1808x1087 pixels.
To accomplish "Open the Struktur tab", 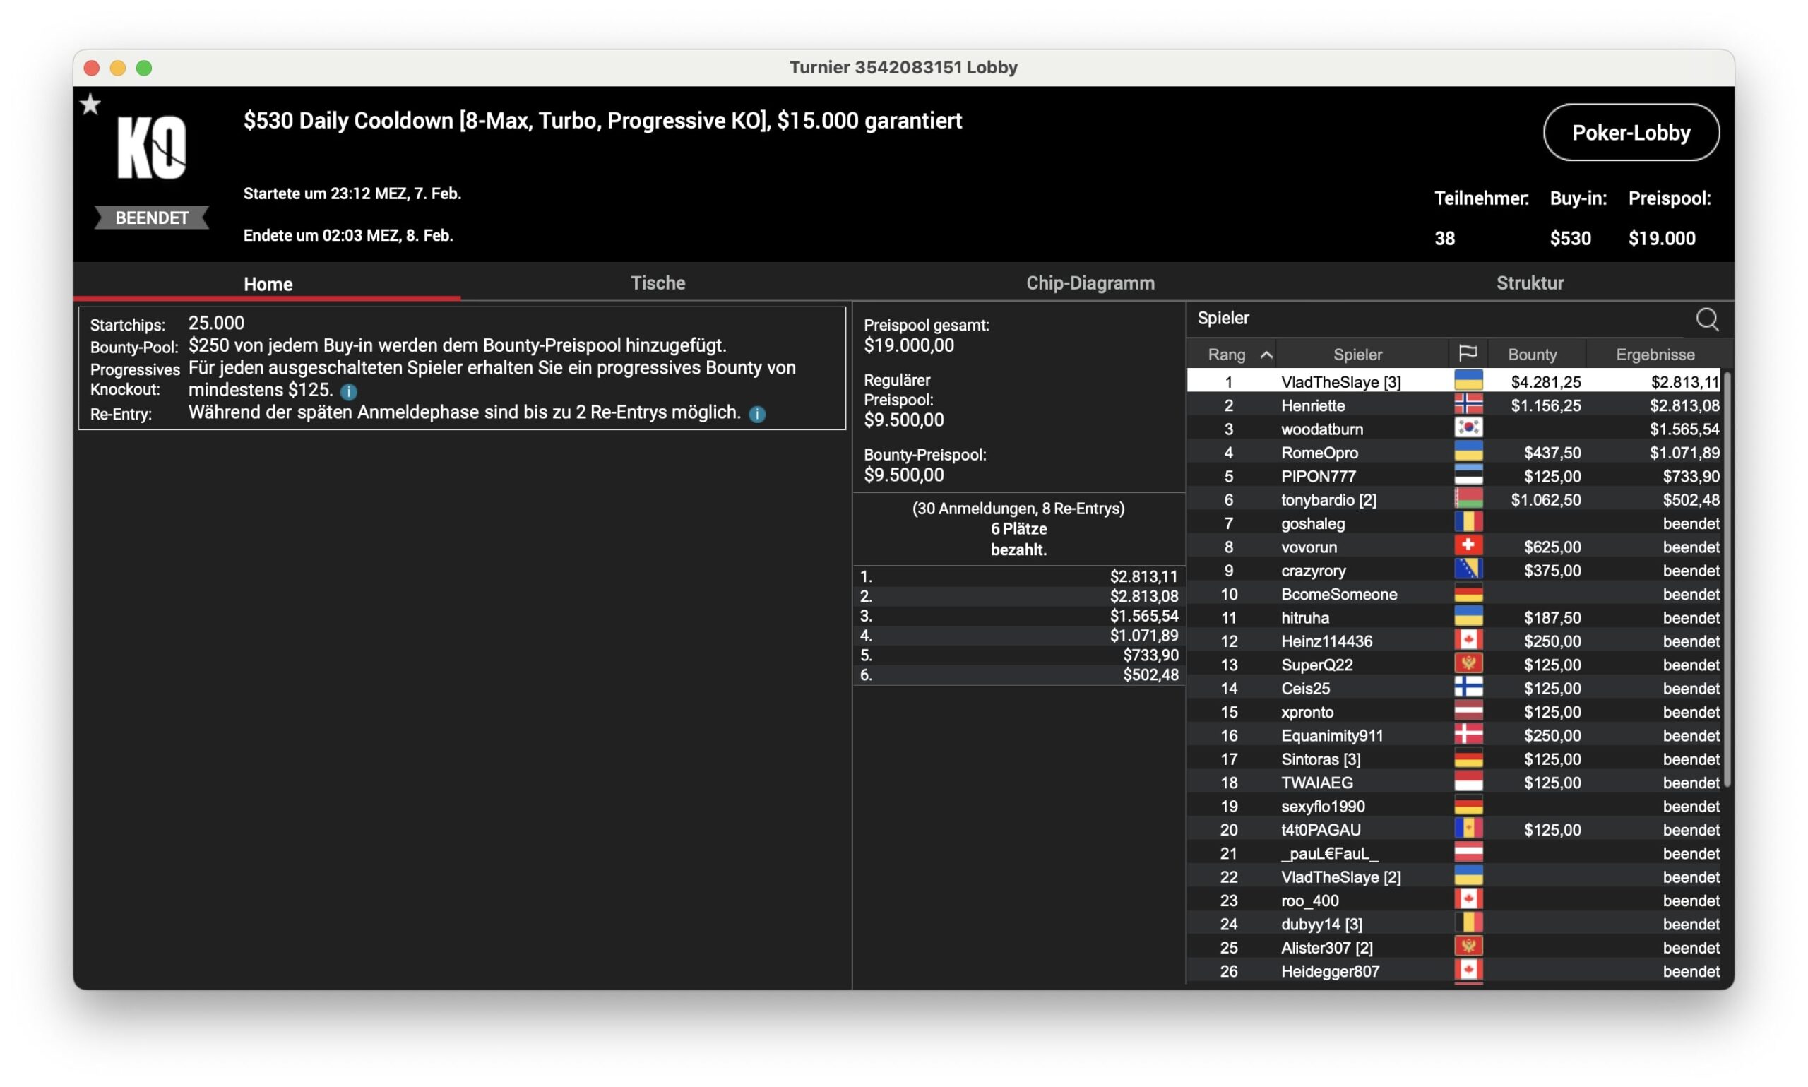I will pyautogui.click(x=1529, y=283).
